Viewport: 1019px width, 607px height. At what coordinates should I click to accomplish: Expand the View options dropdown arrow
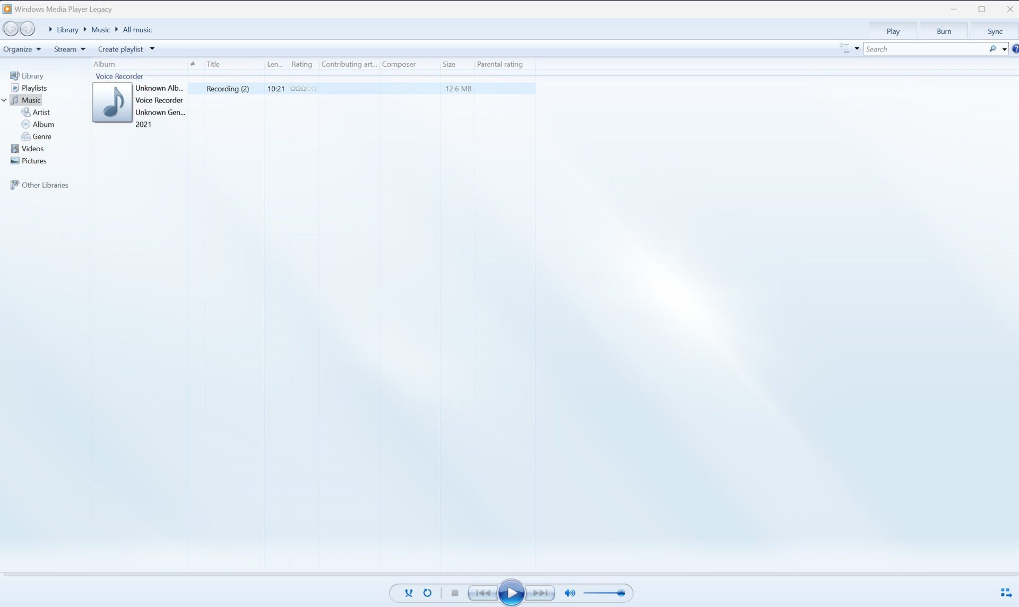857,49
